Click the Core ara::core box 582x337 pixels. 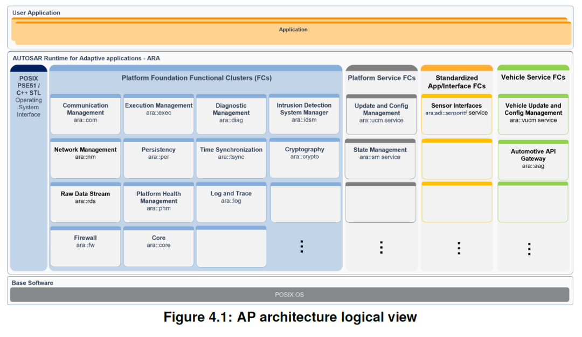click(x=158, y=247)
